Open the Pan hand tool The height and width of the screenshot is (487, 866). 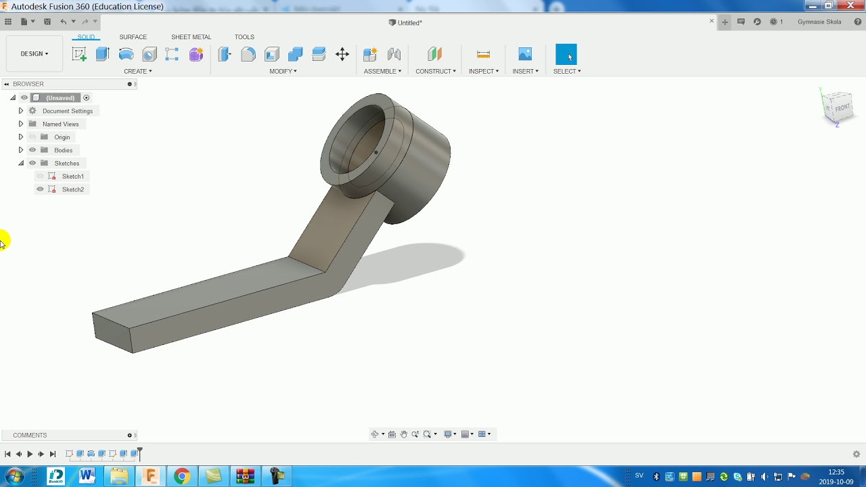[x=403, y=434]
